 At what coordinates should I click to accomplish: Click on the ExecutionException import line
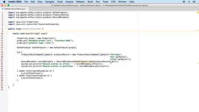coord(34,24)
